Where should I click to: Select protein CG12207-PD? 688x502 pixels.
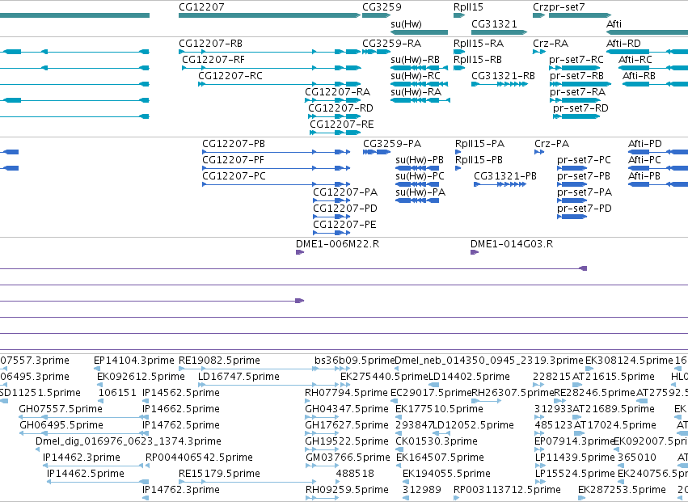[x=331, y=217]
